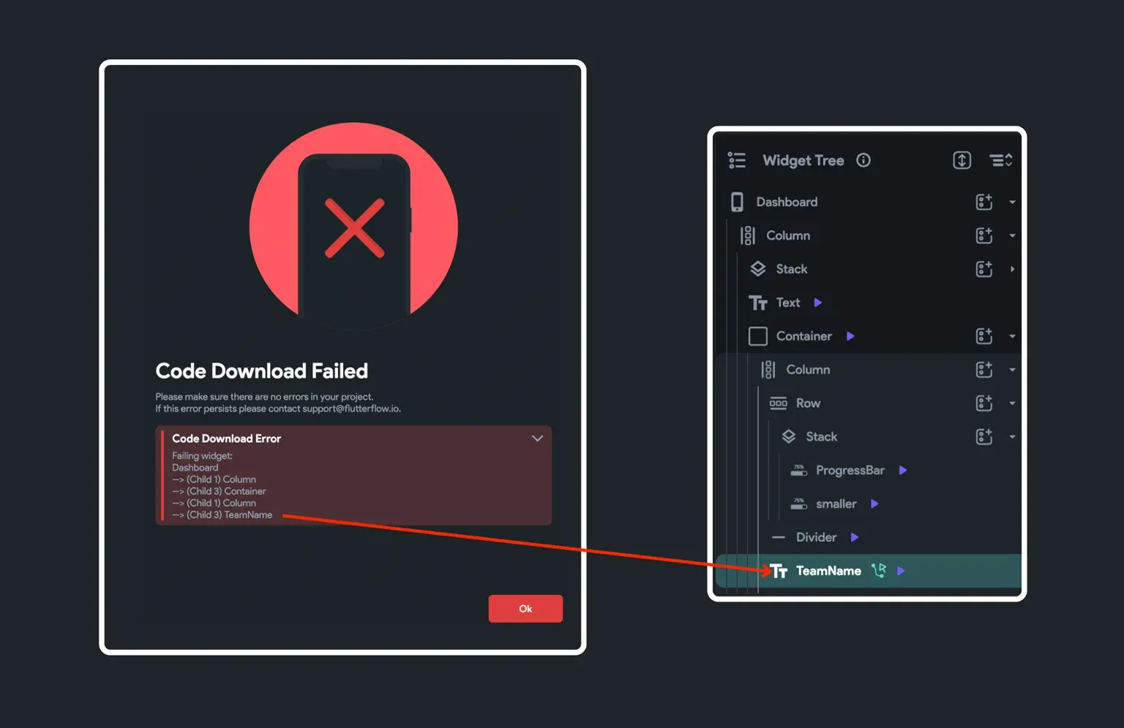The image size is (1124, 728).
Task: Expand the Stack above Text
Action: (x=1012, y=269)
